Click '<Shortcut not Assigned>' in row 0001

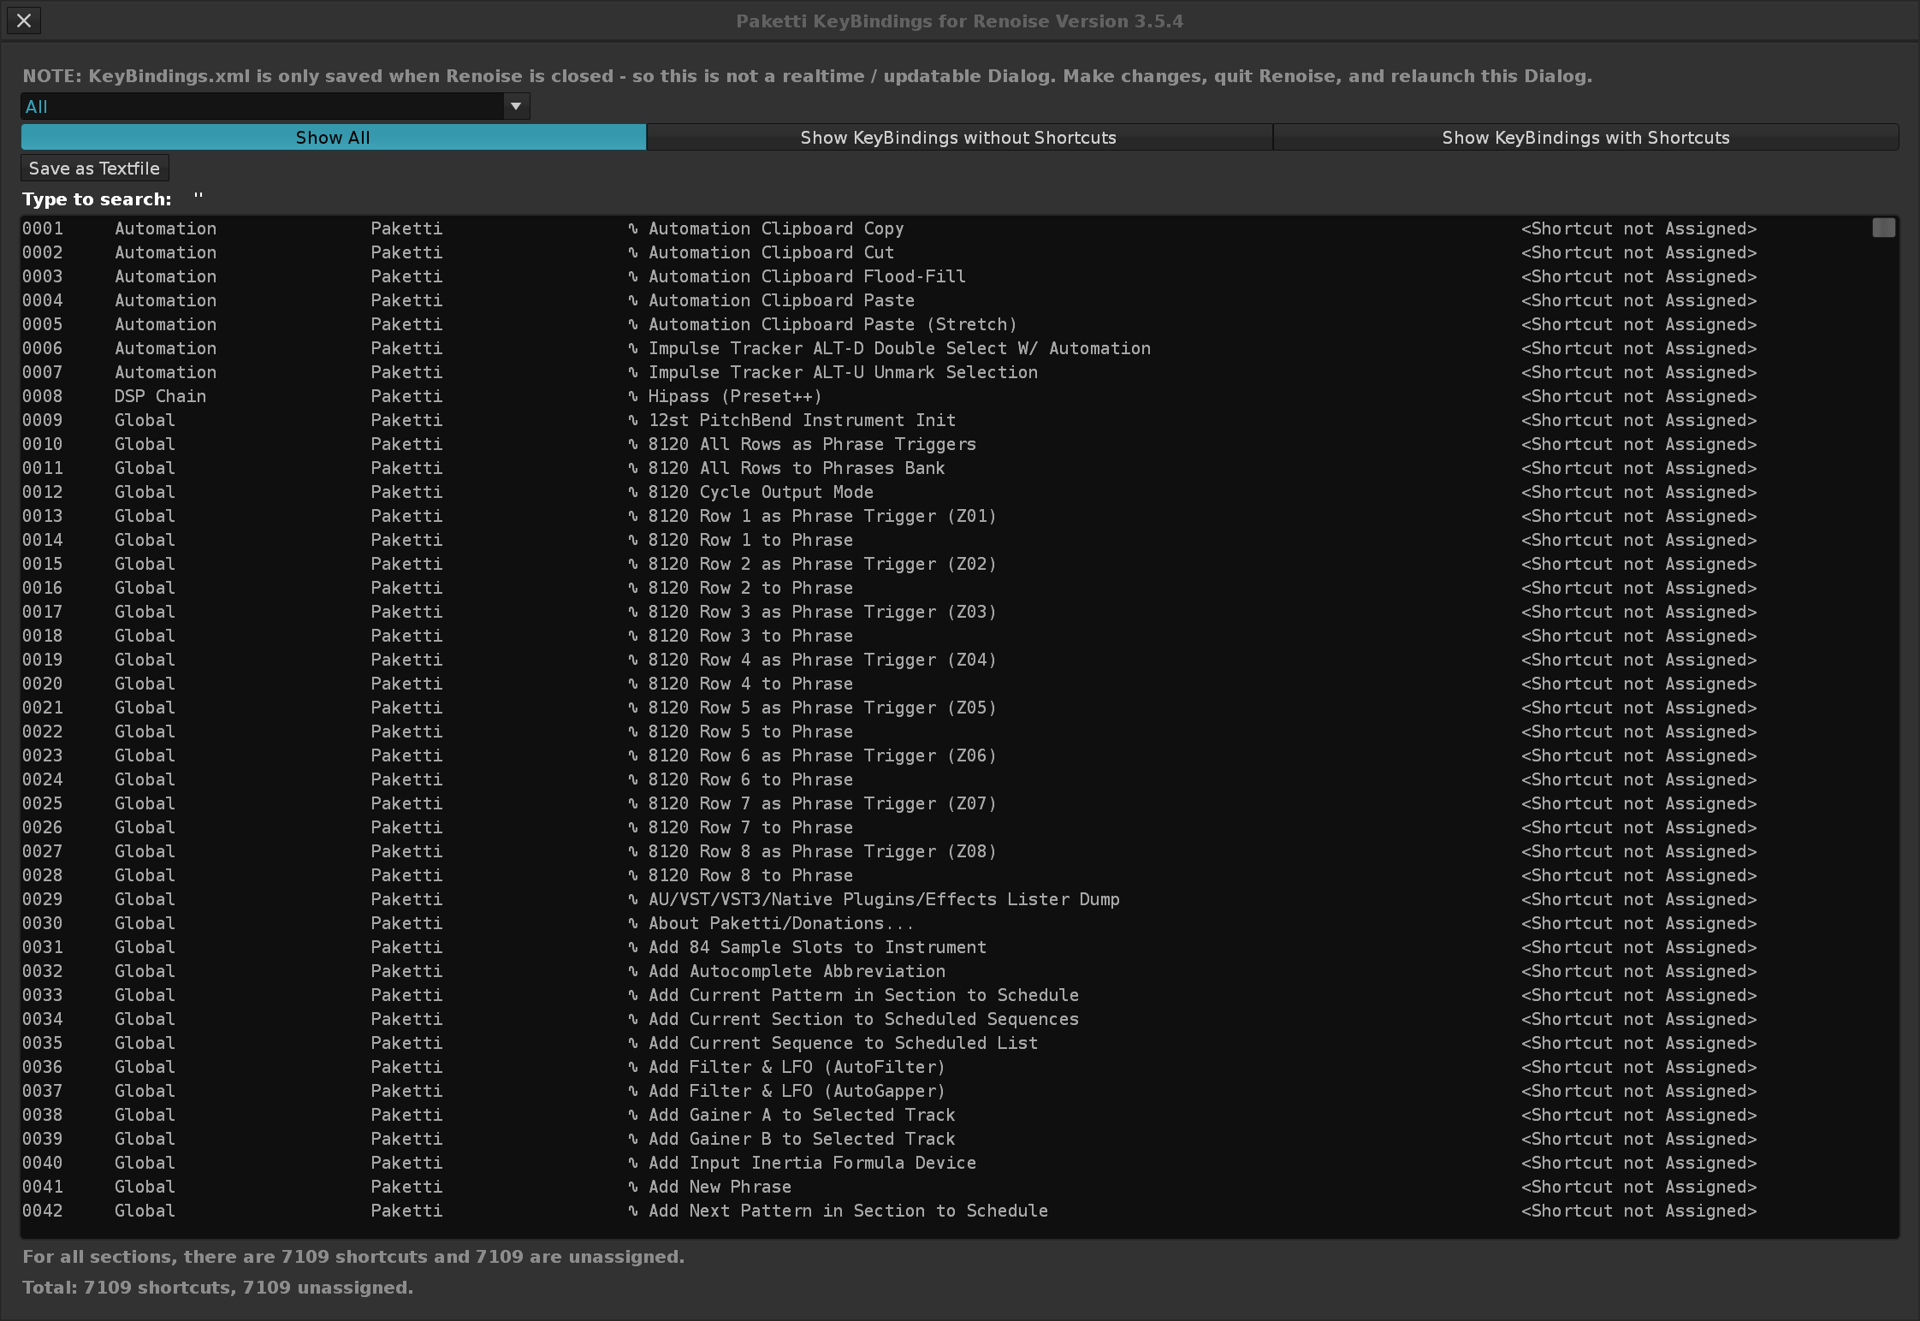coord(1639,228)
